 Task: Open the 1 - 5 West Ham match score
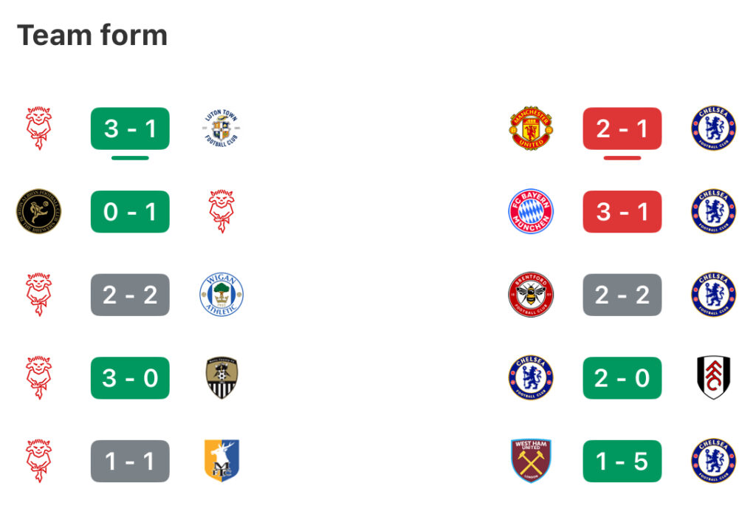click(x=622, y=461)
